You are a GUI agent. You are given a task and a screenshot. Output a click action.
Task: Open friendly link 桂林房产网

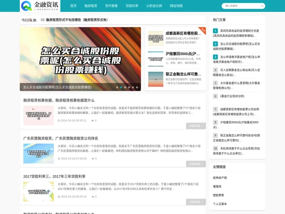click(220, 178)
